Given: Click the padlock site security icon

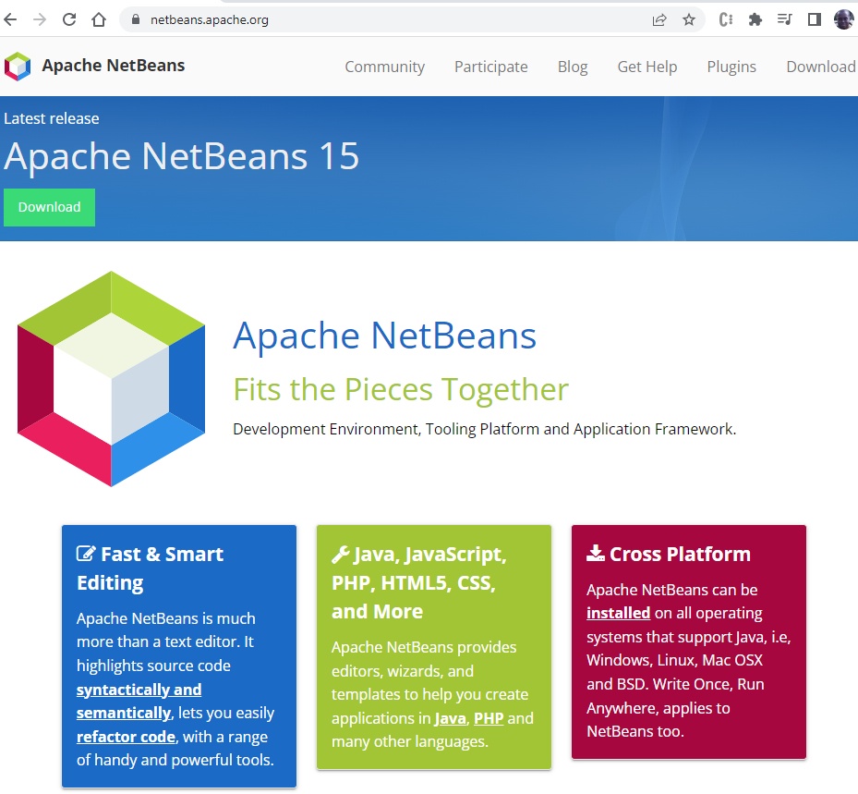Looking at the screenshot, I should (x=136, y=19).
